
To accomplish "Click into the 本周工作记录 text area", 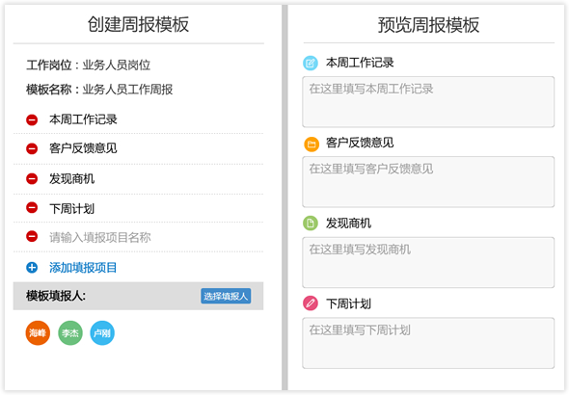I will click(x=428, y=102).
